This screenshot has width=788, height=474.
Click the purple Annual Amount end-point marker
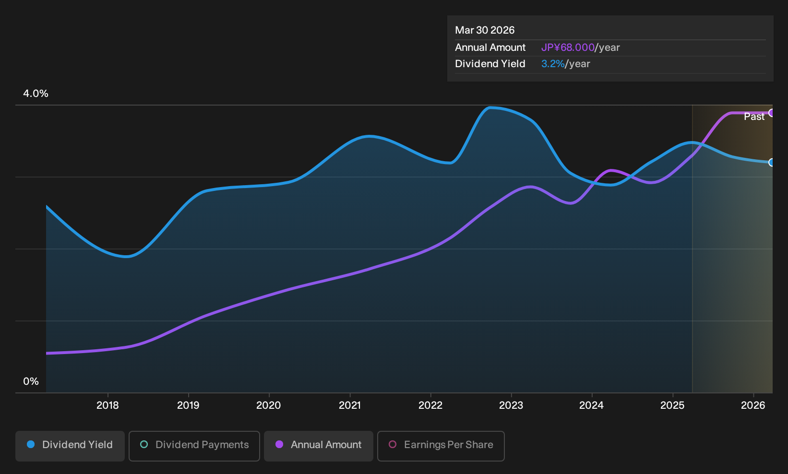(x=772, y=113)
